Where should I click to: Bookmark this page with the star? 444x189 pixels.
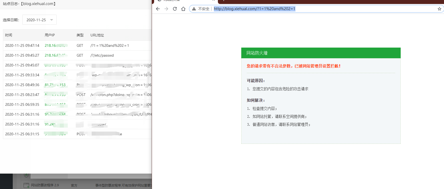(439, 9)
